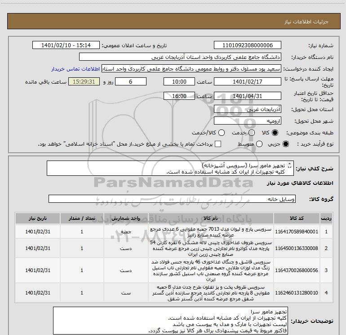
Task: Click product code 1162460131280010
Action: coord(297,293)
